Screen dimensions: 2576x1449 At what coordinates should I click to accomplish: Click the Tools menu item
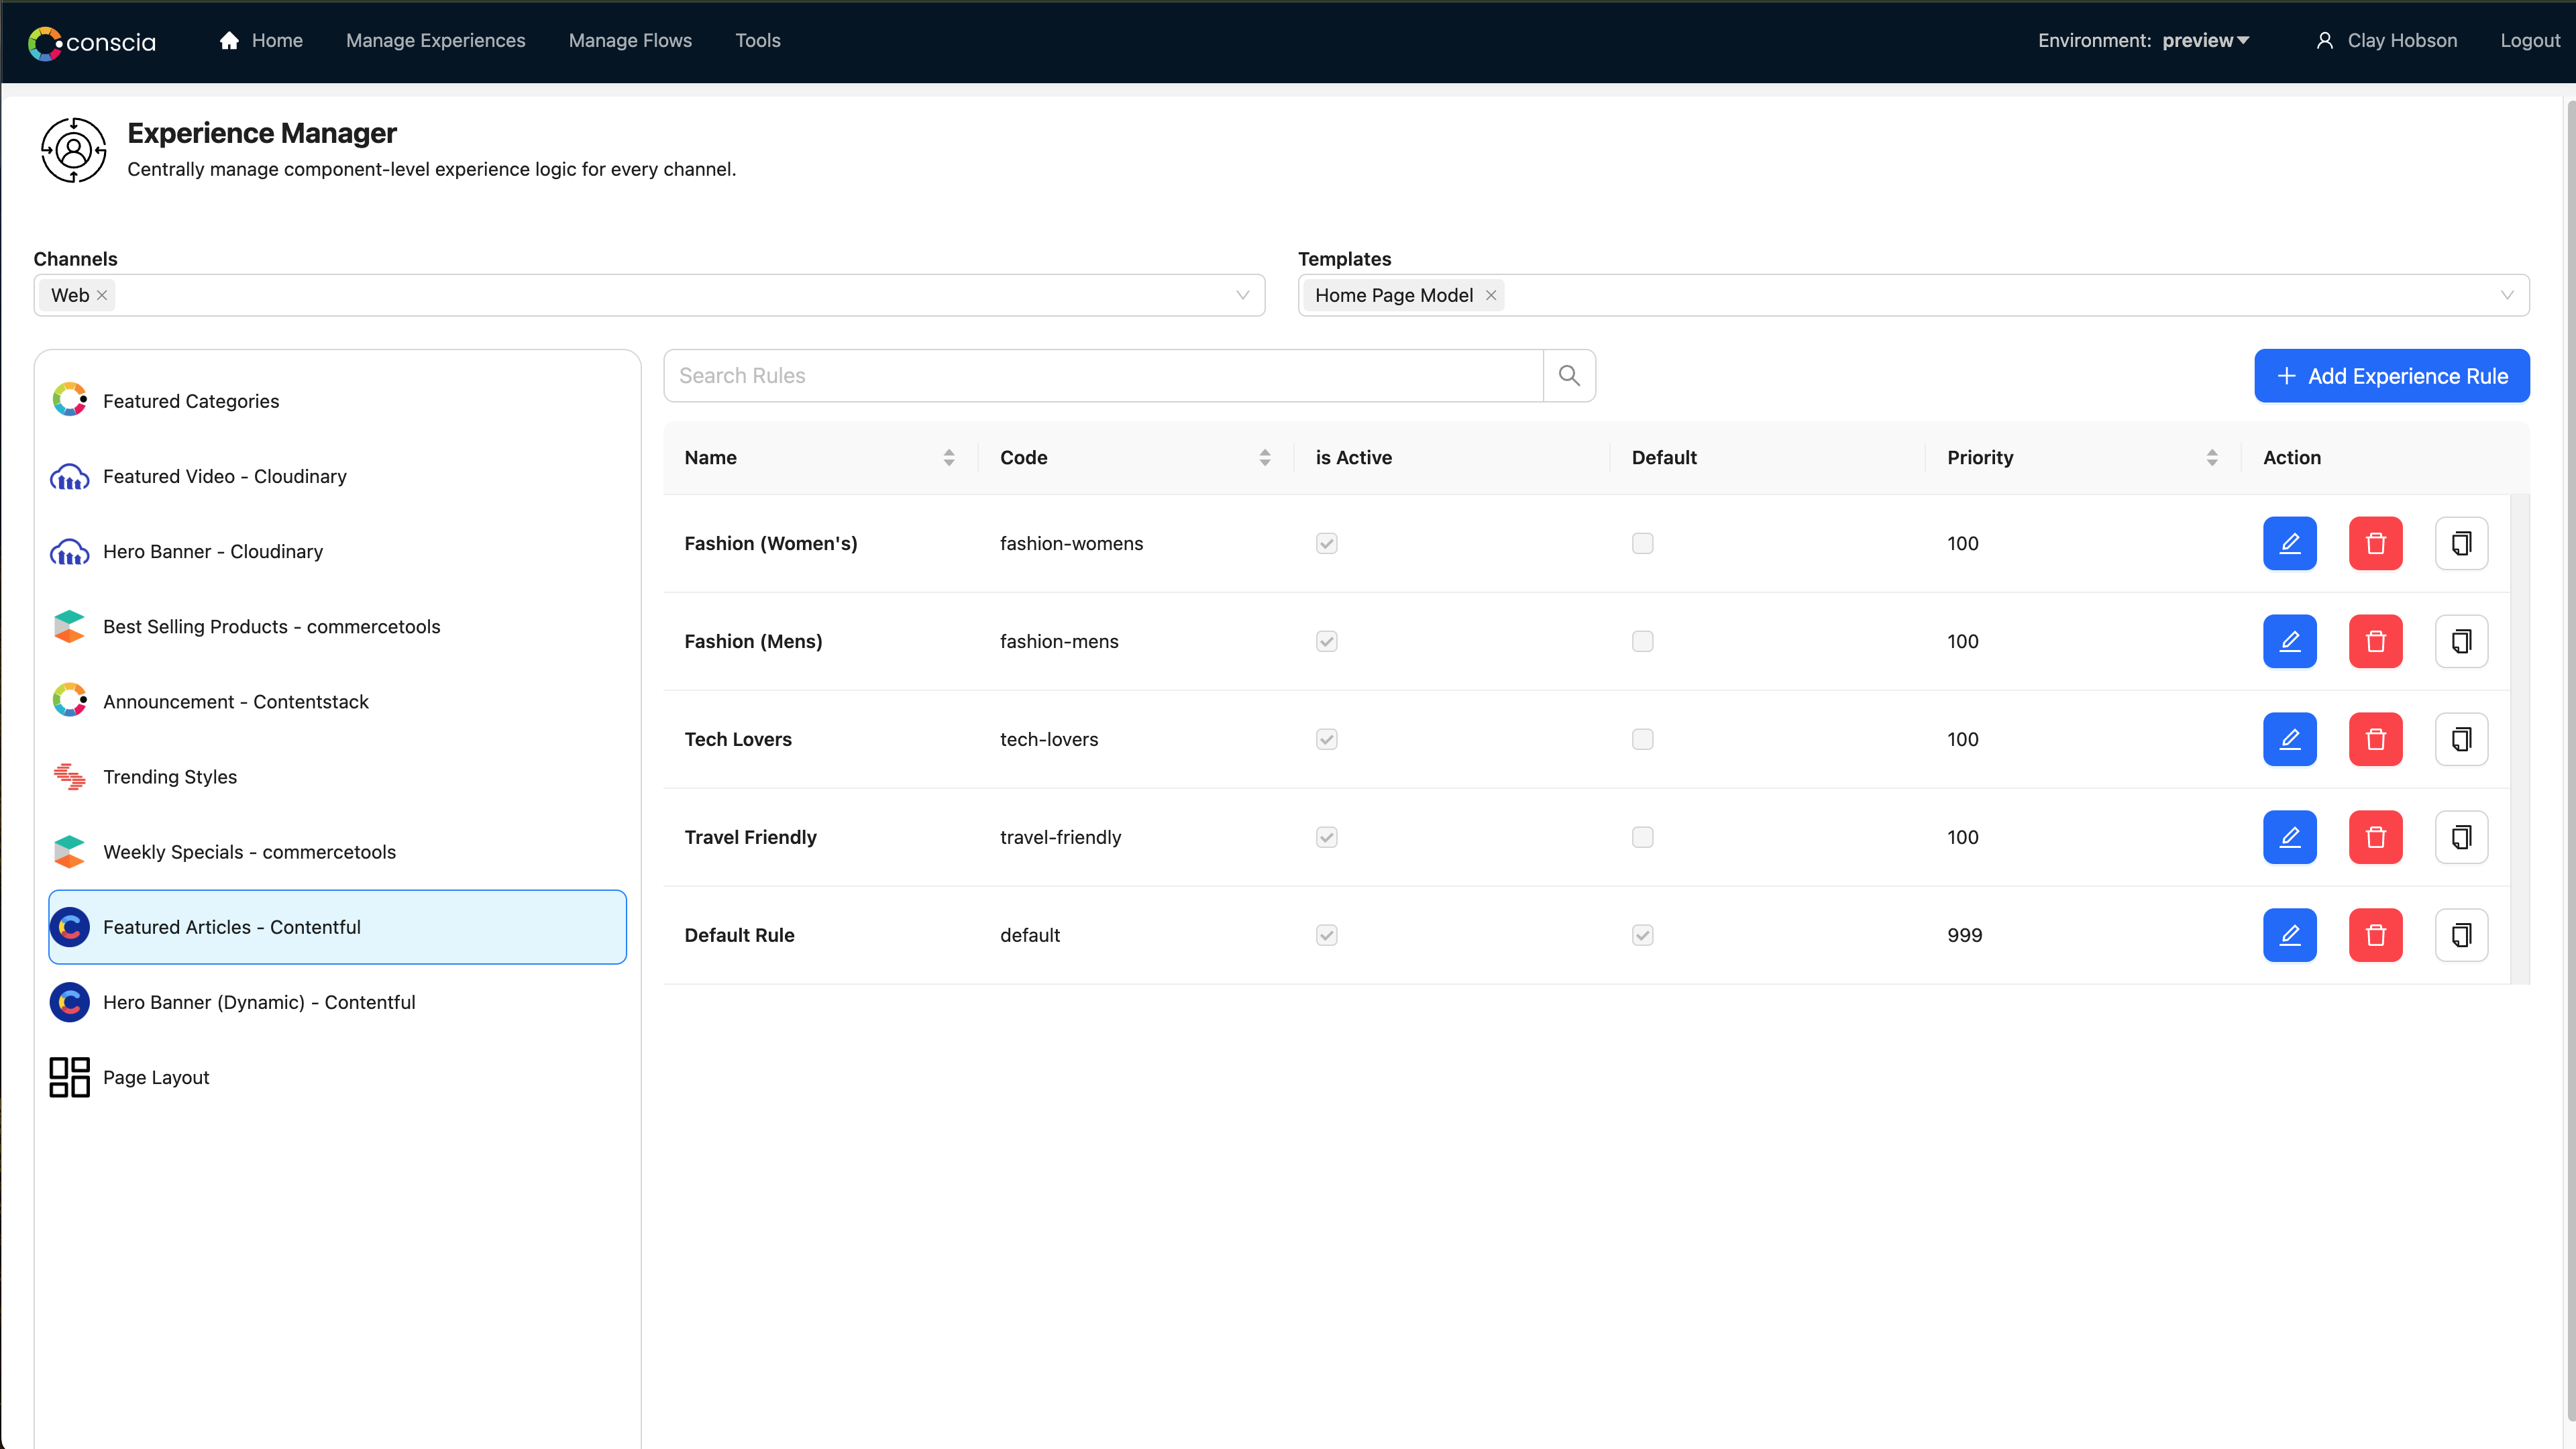757,39
